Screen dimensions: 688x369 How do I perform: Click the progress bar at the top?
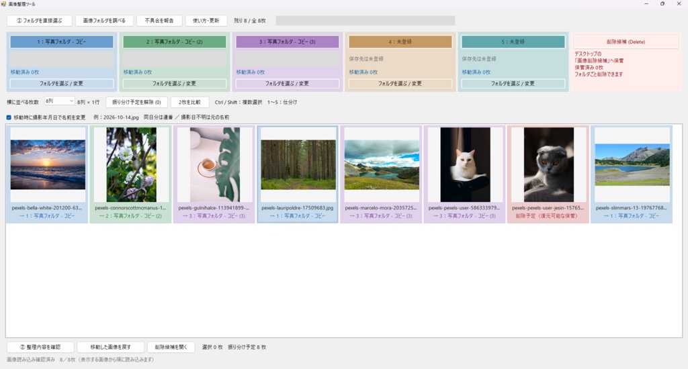click(365, 21)
